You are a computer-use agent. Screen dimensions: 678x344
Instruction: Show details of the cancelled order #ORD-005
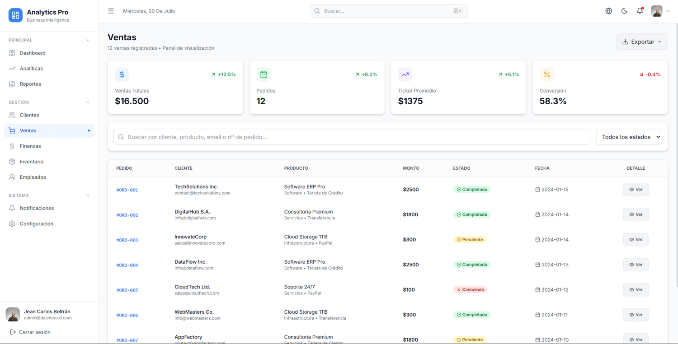[636, 290]
